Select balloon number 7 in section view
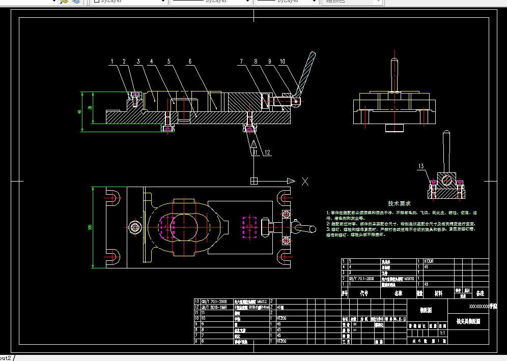 [241, 62]
